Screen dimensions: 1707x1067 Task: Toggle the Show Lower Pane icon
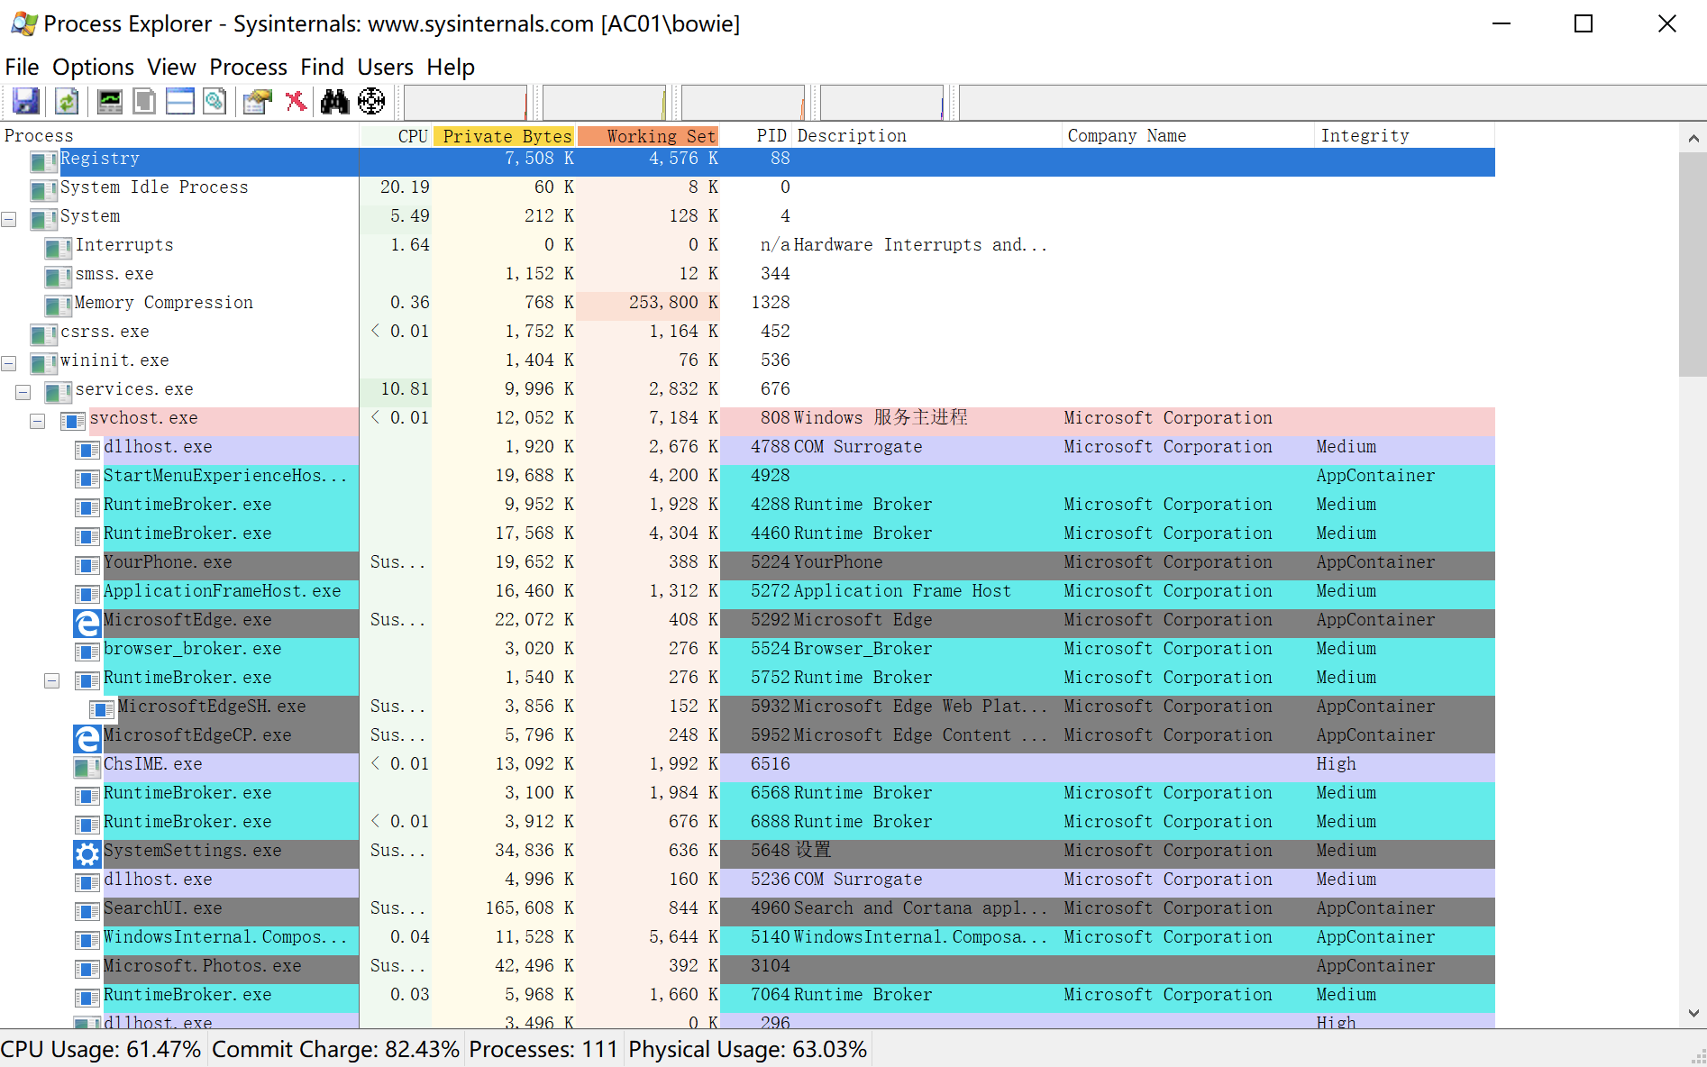(x=179, y=101)
